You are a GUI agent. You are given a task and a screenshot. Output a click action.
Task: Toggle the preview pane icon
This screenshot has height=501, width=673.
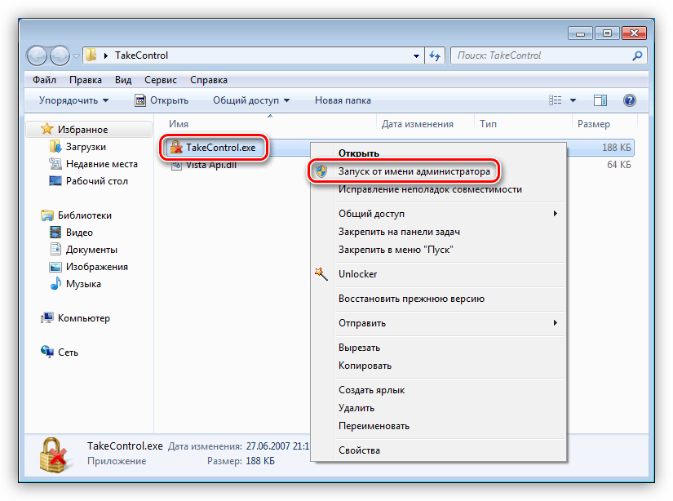[x=600, y=100]
